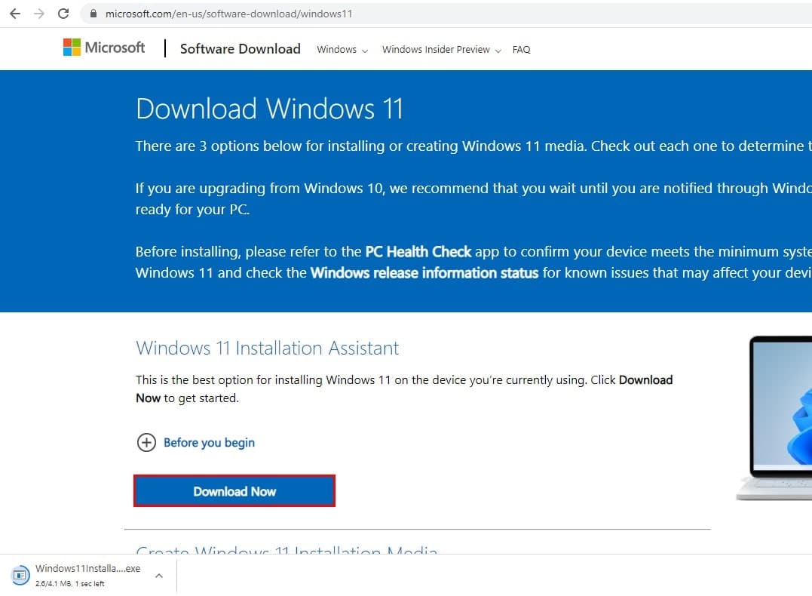The height and width of the screenshot is (596, 812).
Task: Click the laptop image on the right
Action: coord(777,419)
